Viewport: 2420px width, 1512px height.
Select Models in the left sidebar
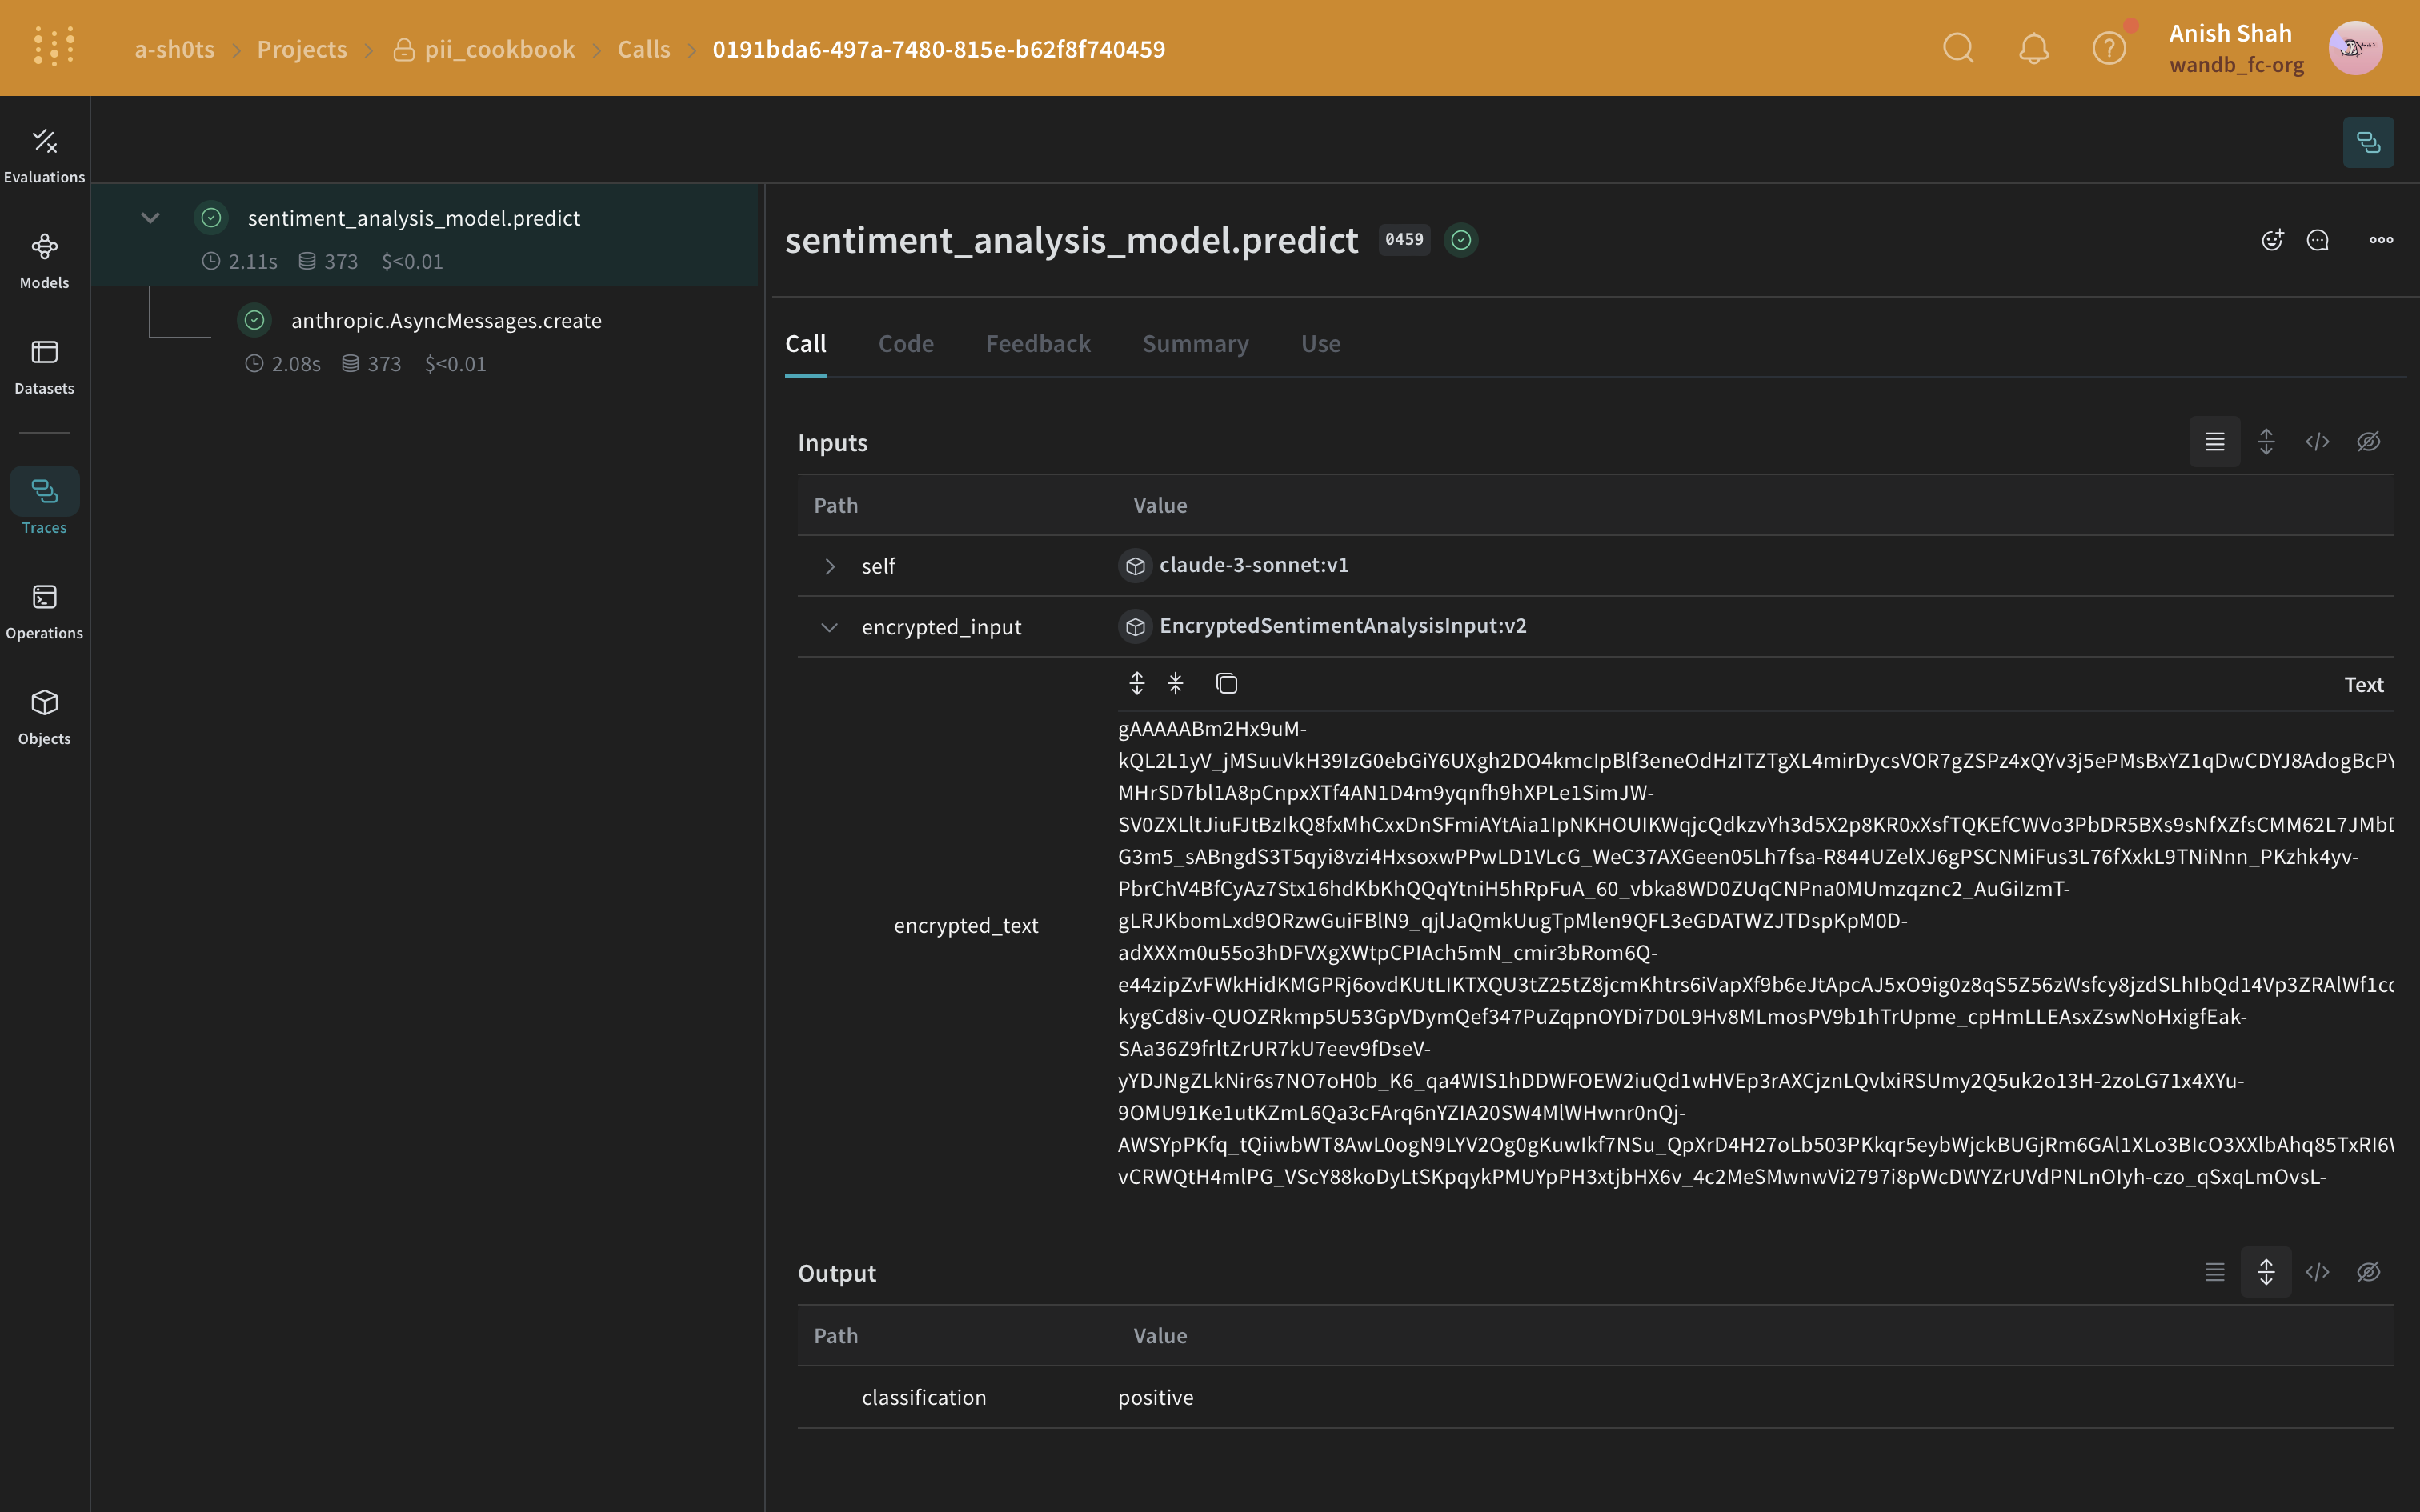[x=44, y=259]
